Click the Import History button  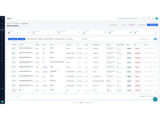coord(141,25)
